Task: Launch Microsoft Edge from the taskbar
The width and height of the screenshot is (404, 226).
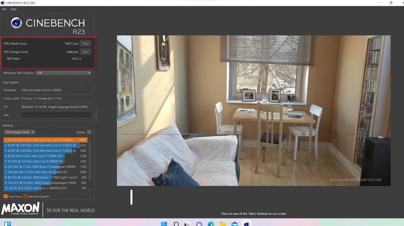Action: pos(211,224)
